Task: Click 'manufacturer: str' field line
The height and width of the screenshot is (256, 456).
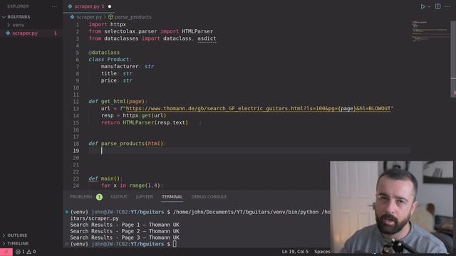Action: pos(128,66)
